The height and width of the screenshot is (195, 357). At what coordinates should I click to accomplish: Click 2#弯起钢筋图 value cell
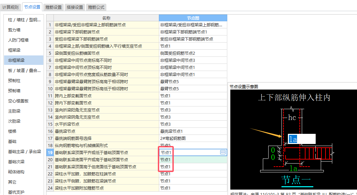193,139
